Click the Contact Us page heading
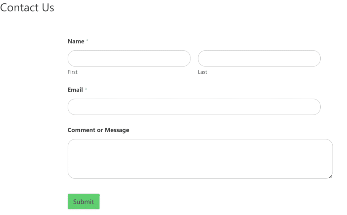The image size is (347, 215). pyautogui.click(x=27, y=7)
